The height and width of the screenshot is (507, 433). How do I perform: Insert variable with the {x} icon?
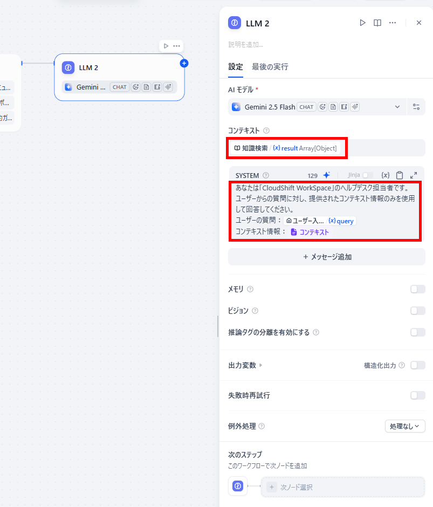click(385, 175)
